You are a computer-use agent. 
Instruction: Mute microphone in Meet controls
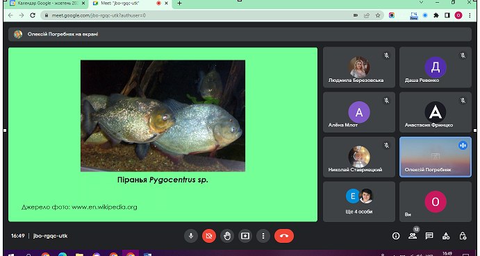[191, 236]
